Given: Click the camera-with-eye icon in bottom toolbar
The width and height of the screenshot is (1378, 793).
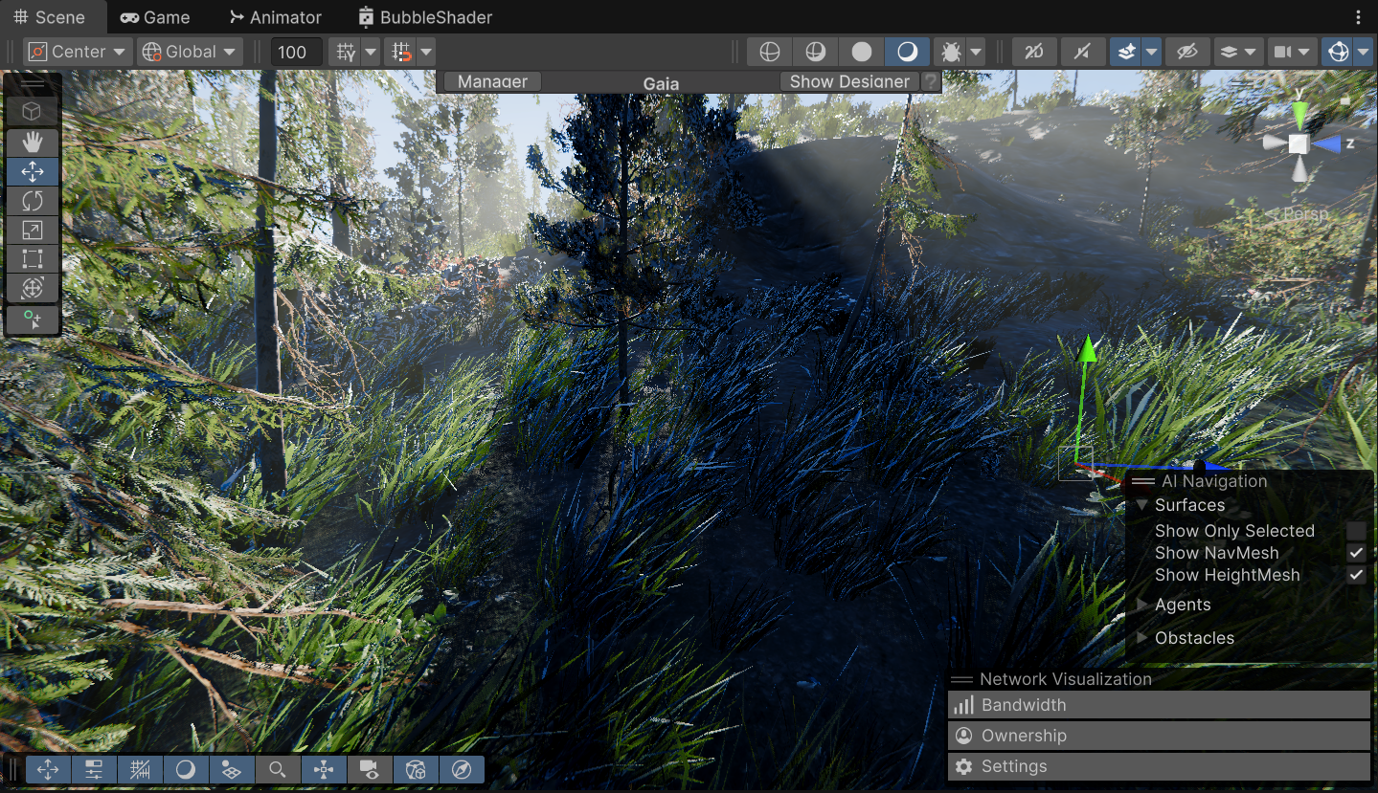Looking at the screenshot, I should coord(371,769).
